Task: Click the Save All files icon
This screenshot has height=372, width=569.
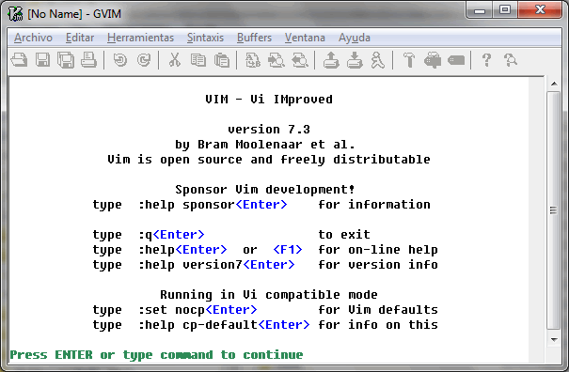Action: [66, 60]
